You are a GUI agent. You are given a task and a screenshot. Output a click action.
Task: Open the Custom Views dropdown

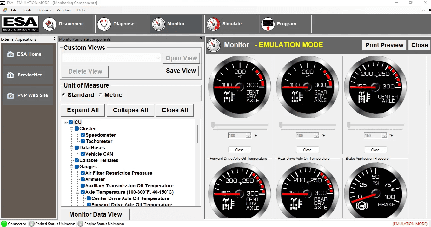[158, 58]
